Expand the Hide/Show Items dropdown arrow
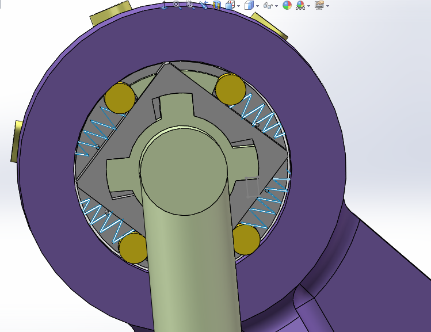Image resolution: width=431 pixels, height=332 pixels. pyautogui.click(x=276, y=6)
